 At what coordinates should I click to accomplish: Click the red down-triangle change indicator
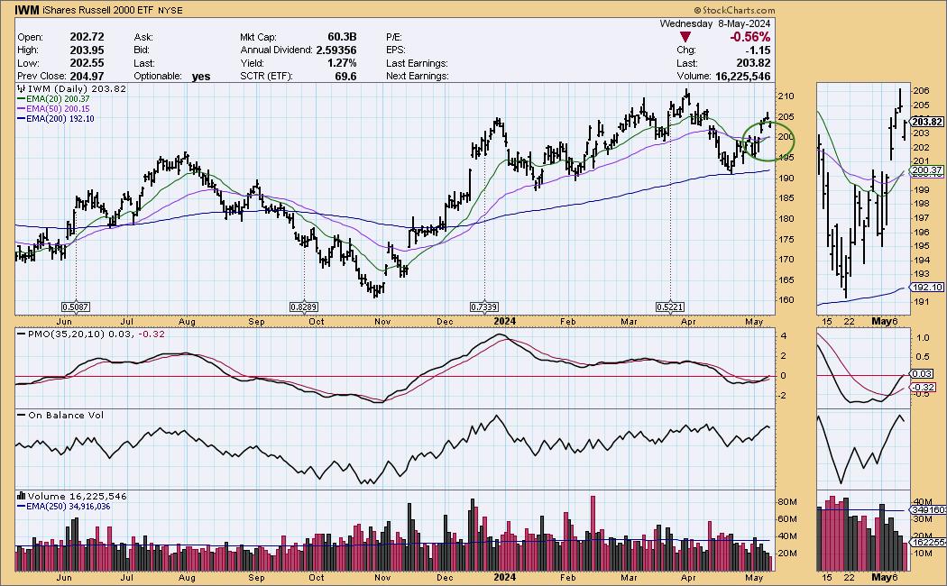(686, 37)
